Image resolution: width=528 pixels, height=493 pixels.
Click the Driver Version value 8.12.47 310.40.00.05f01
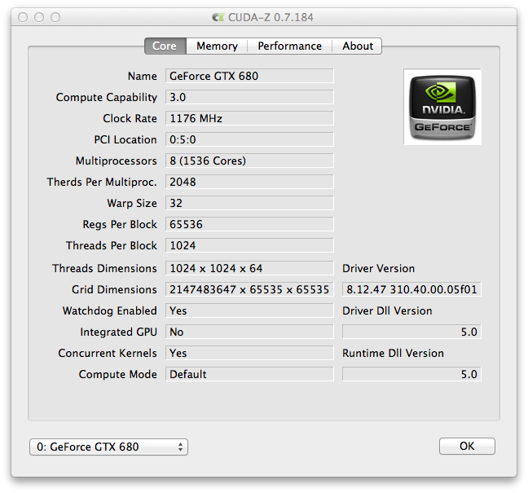[x=411, y=289]
